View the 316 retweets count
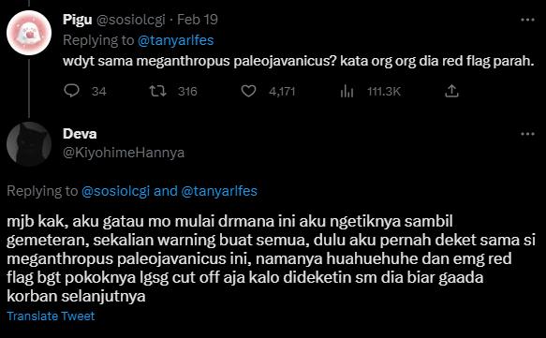546x338 pixels. tap(187, 92)
